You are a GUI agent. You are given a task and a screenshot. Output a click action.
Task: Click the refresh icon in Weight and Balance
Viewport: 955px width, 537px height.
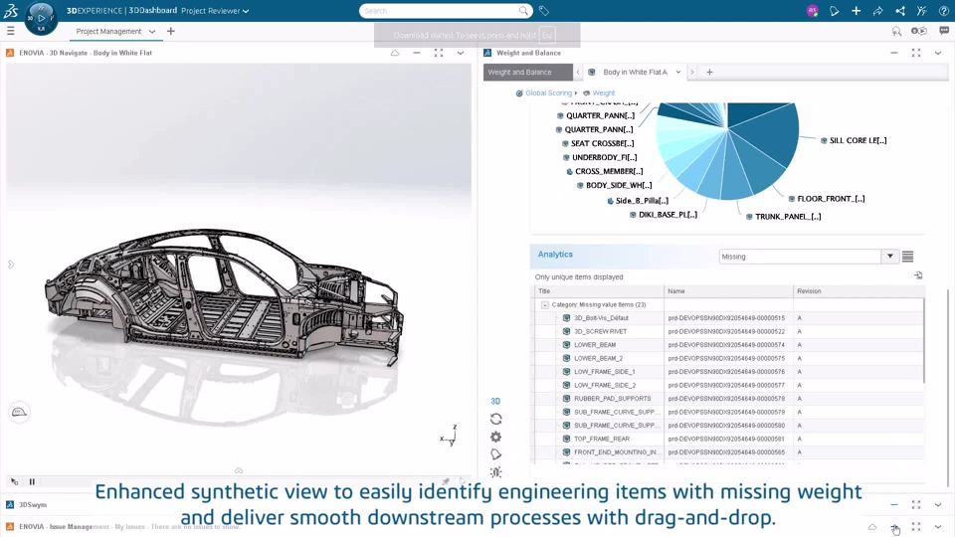(x=495, y=419)
